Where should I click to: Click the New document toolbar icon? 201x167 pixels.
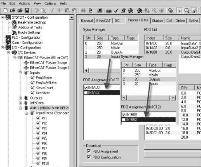click(x=5, y=10)
